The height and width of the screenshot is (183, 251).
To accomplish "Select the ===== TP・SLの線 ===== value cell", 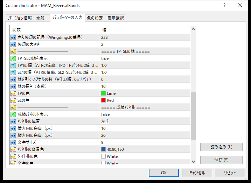I will 145,51.
